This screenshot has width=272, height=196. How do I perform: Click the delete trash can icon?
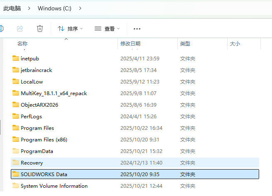pos(40,29)
